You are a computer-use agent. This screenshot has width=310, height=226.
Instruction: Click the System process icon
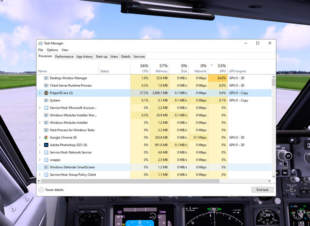tap(46, 100)
